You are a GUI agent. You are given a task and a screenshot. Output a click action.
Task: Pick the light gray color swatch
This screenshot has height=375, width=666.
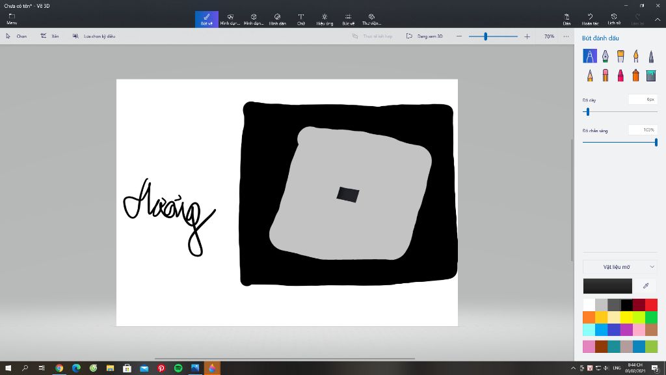tap(601, 305)
